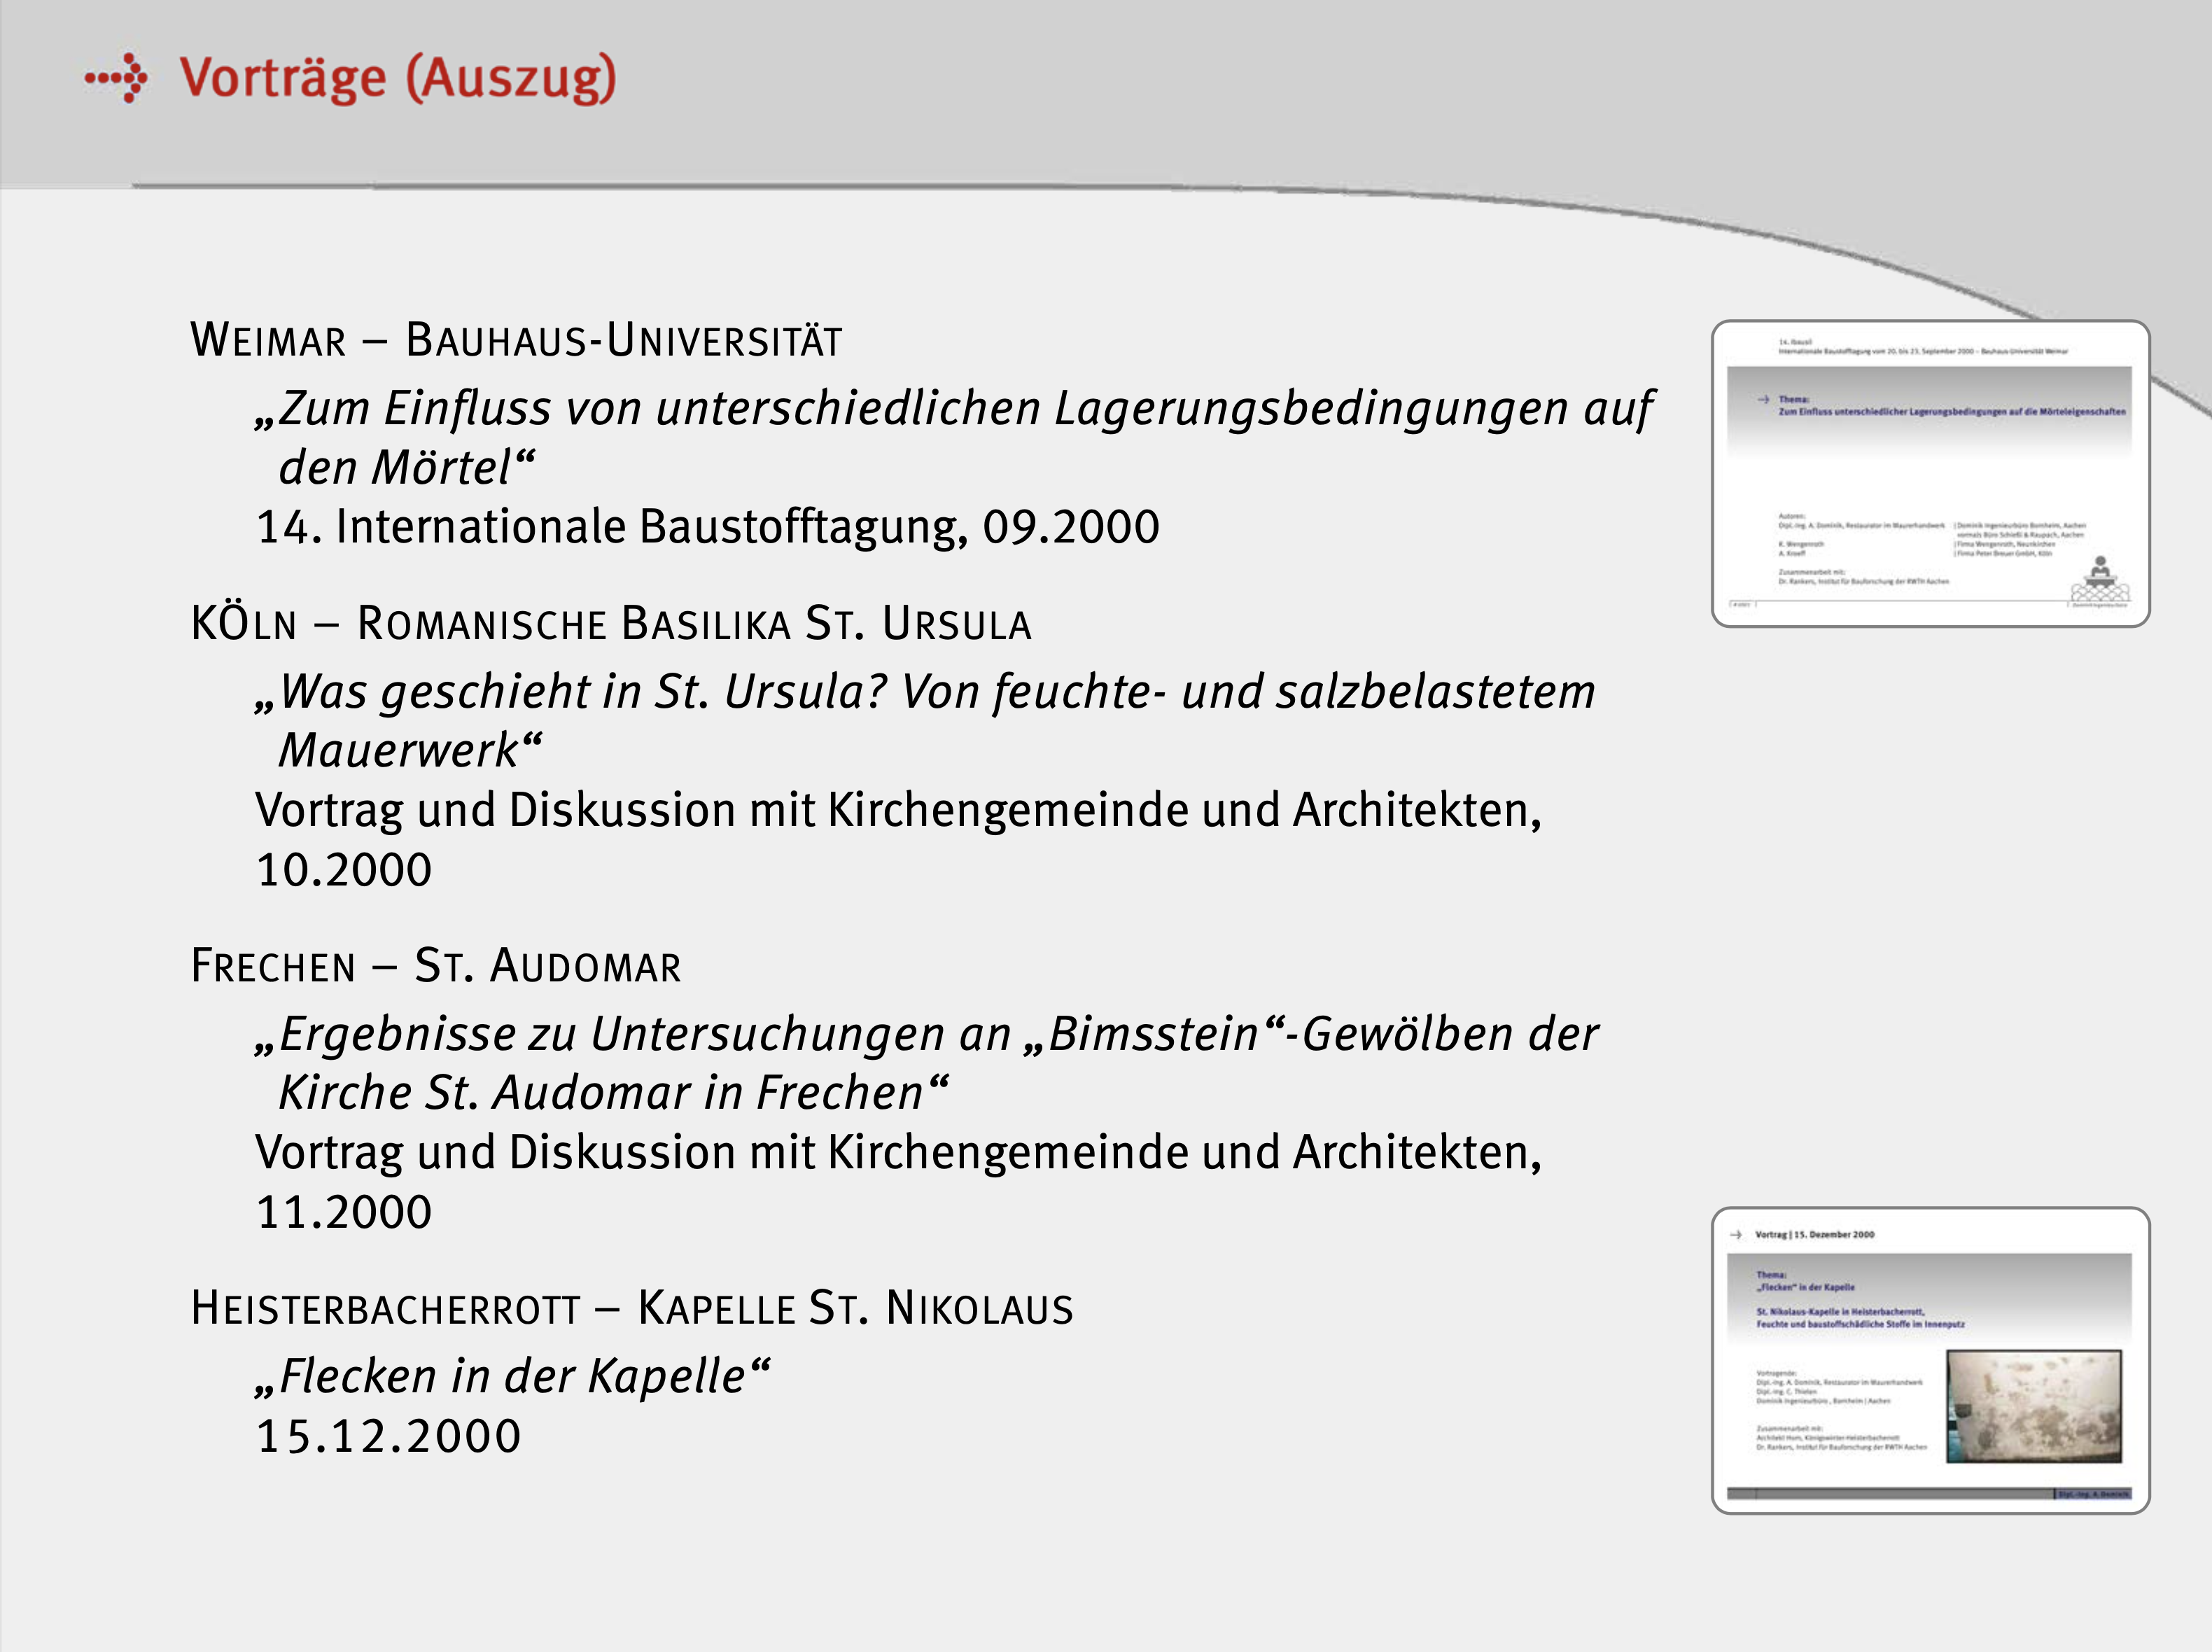Image resolution: width=2212 pixels, height=1652 pixels.
Task: Click the speaker logo icon in the upper thumbnail
Action: 2099,579
